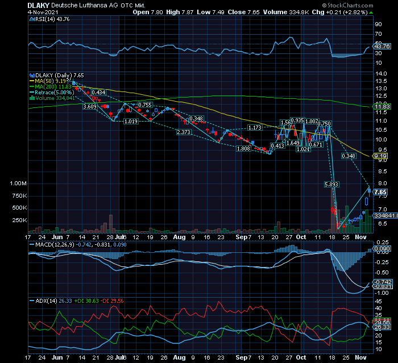Click the ADX(14) legend line icon

(x=32, y=301)
